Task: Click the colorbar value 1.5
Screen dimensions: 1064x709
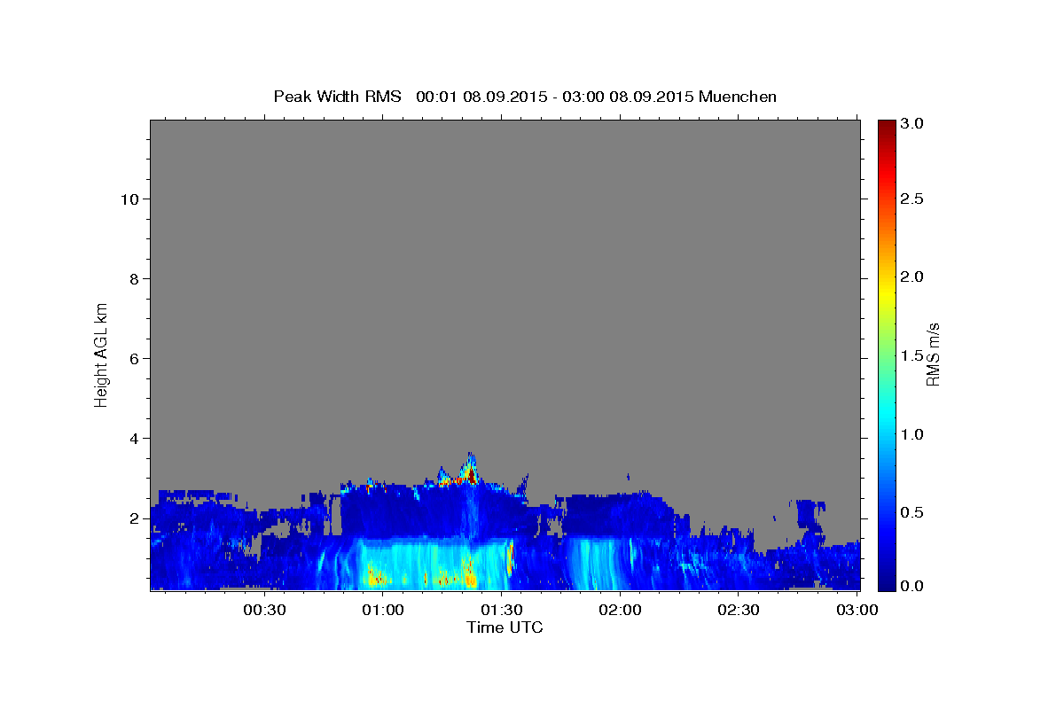Action: (911, 355)
